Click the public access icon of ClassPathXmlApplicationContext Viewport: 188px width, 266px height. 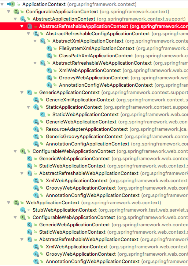click(x=55, y=55)
